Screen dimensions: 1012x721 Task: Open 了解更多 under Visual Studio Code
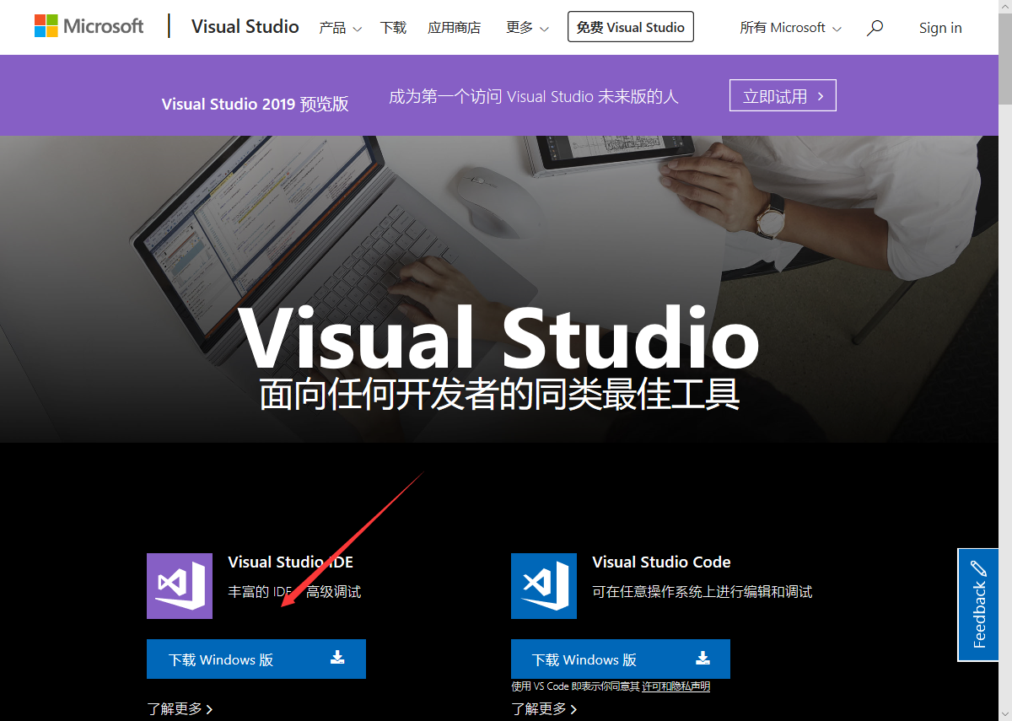544,709
